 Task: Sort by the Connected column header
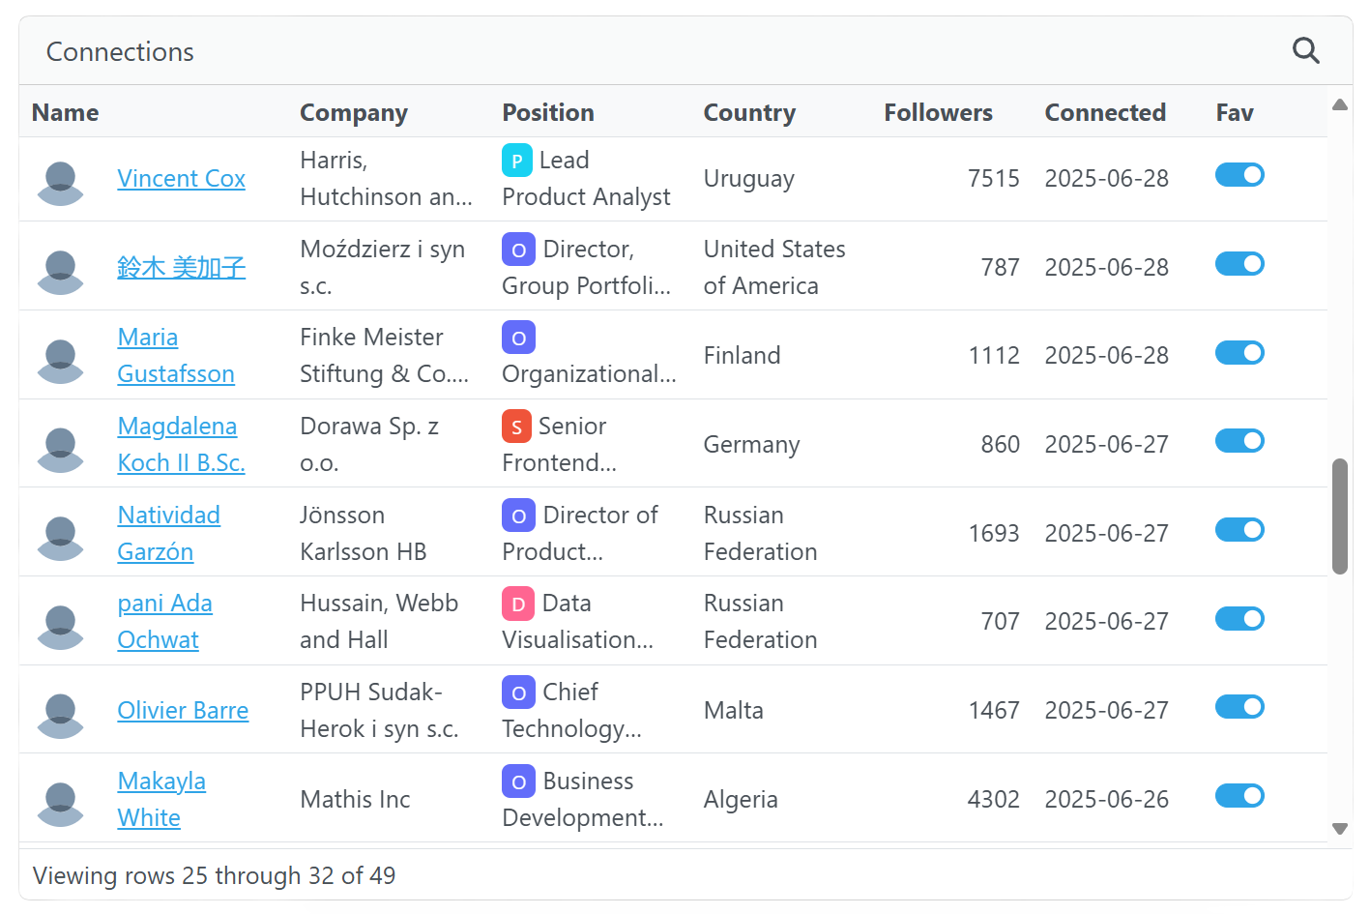pos(1105,112)
